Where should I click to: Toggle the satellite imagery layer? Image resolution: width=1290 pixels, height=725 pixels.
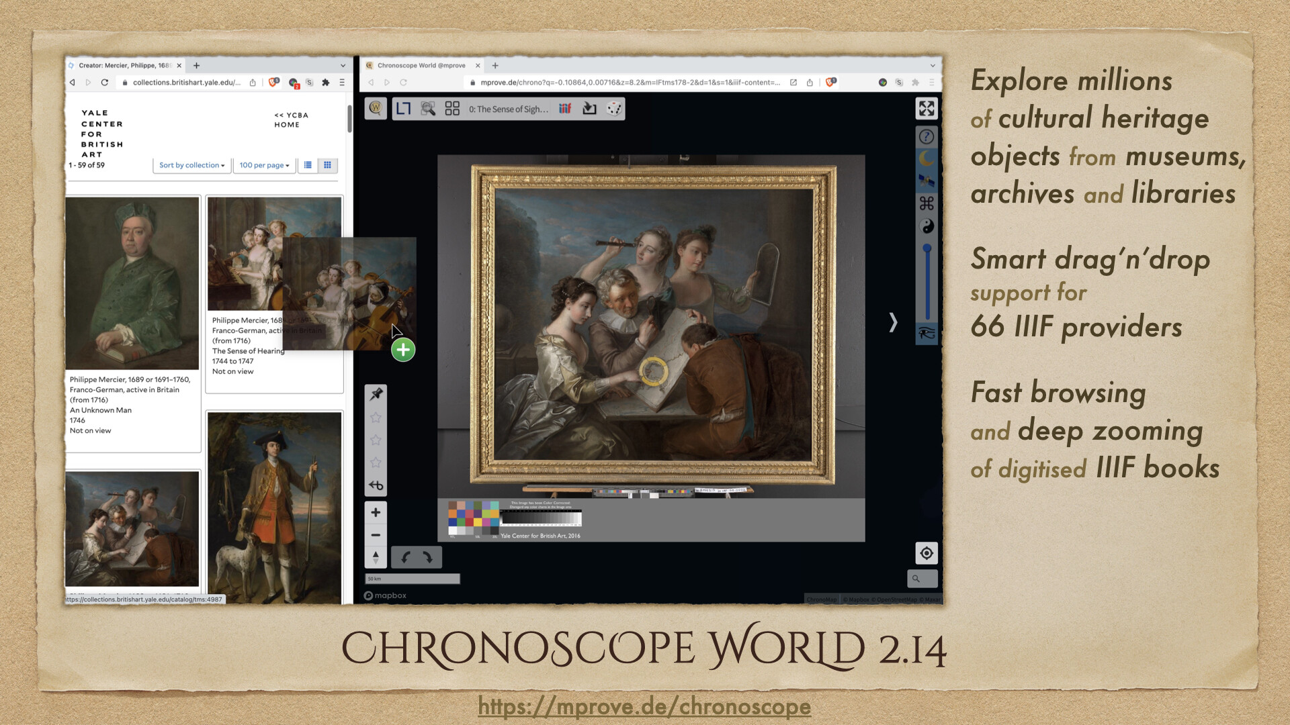tap(927, 181)
